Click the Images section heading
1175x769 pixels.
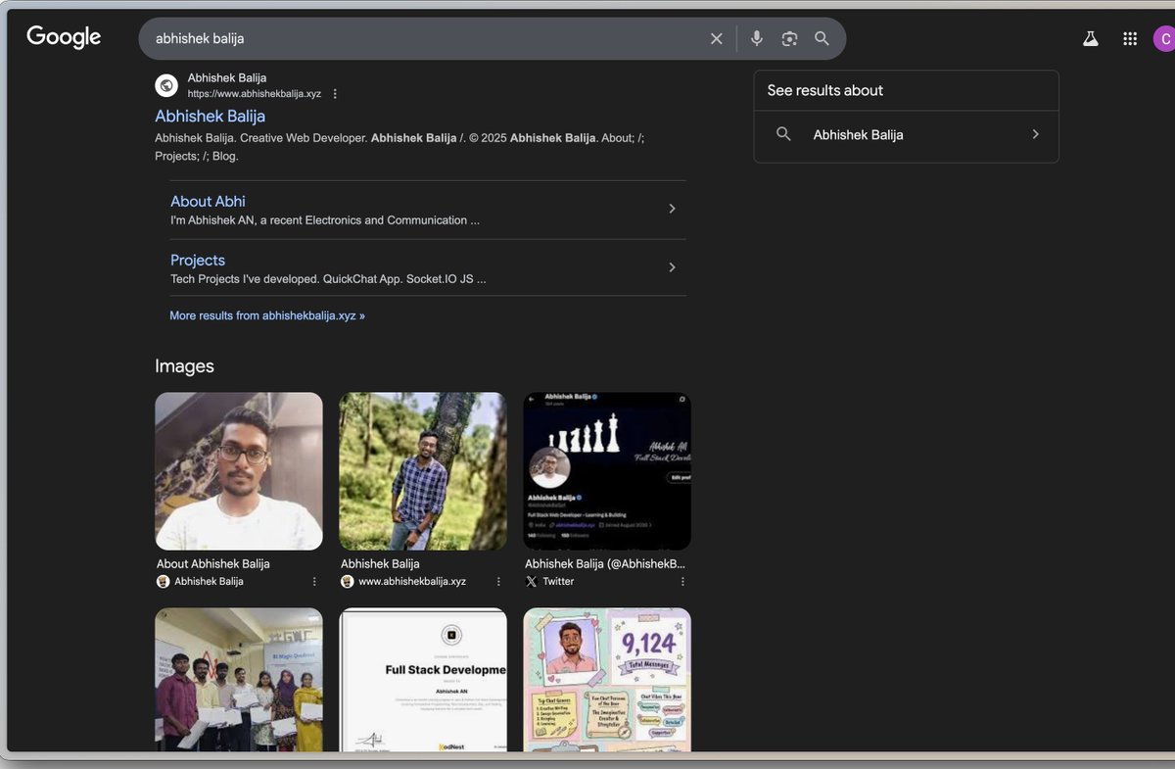[x=184, y=366]
